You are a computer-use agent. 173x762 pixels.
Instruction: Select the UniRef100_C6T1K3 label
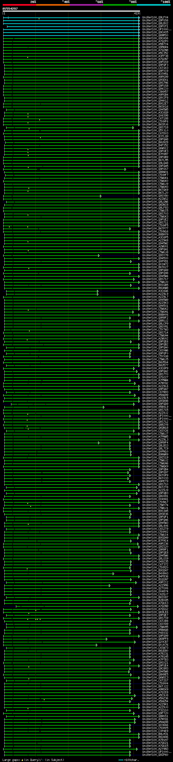click(155, 68)
